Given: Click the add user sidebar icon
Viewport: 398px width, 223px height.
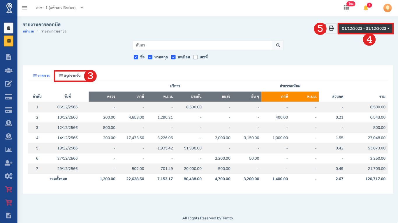Looking at the screenshot, I should click(x=9, y=163).
